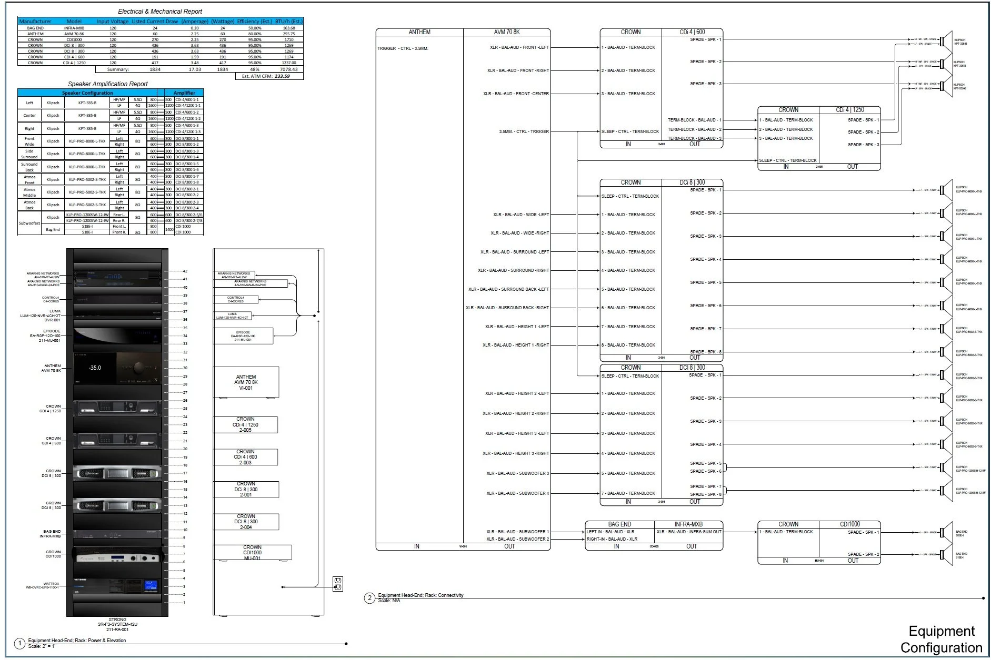Click the EPISODE EA-RSP-12D-100 elevation box
991x660 pixels.
pyautogui.click(x=243, y=336)
